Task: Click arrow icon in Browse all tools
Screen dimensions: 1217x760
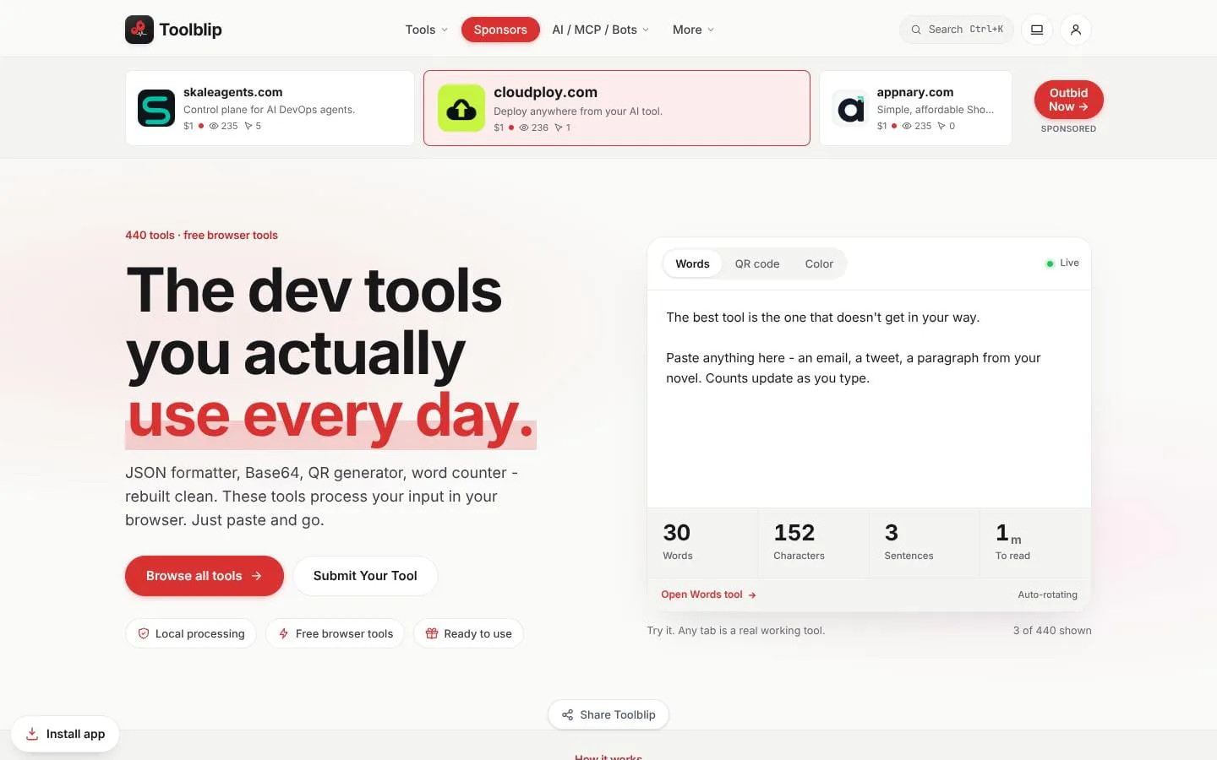Action: pos(256,576)
